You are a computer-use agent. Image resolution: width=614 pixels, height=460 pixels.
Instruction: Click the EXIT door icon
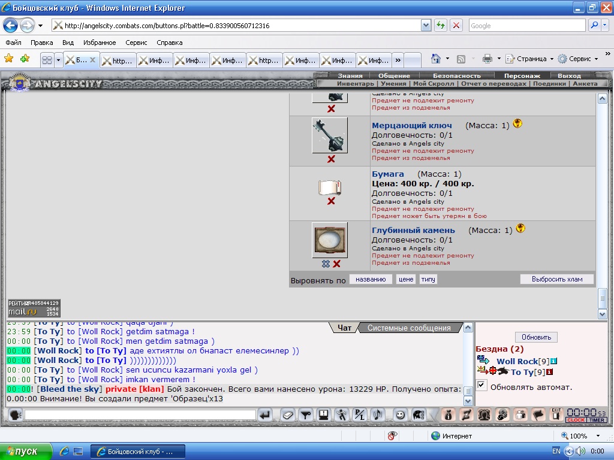coord(556,414)
